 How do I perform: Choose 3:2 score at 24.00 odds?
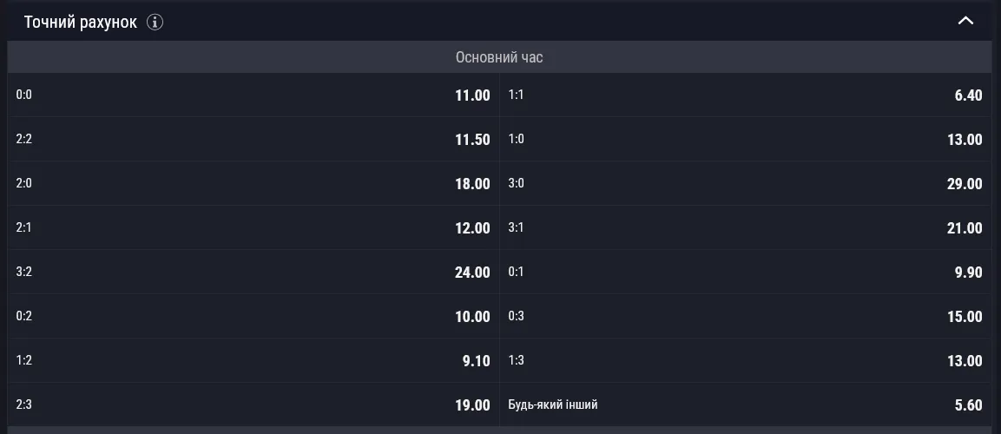click(254, 272)
